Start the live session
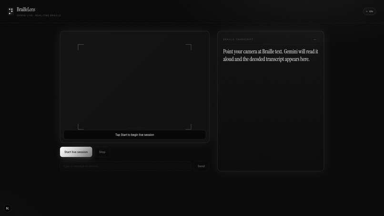The height and width of the screenshot is (216, 384). click(76, 152)
